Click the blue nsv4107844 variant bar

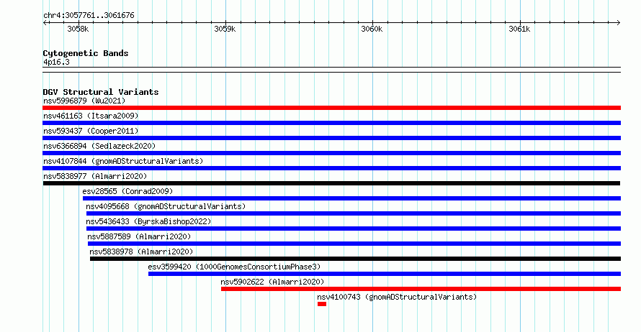tap(331, 168)
